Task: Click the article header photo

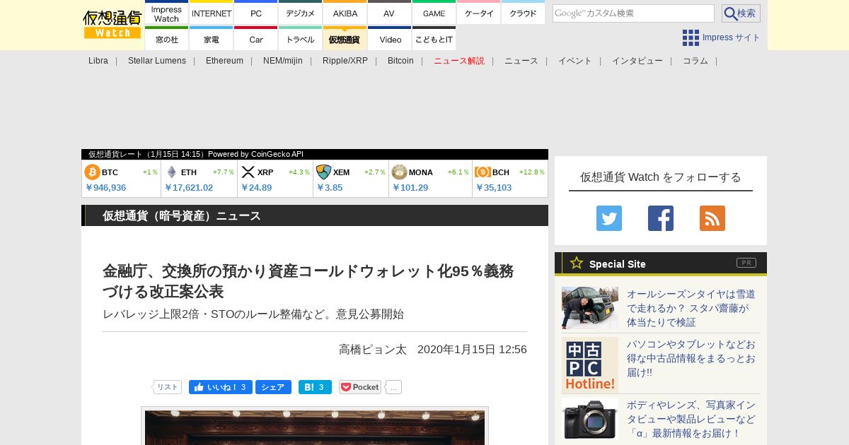Action: pyautogui.click(x=315, y=427)
